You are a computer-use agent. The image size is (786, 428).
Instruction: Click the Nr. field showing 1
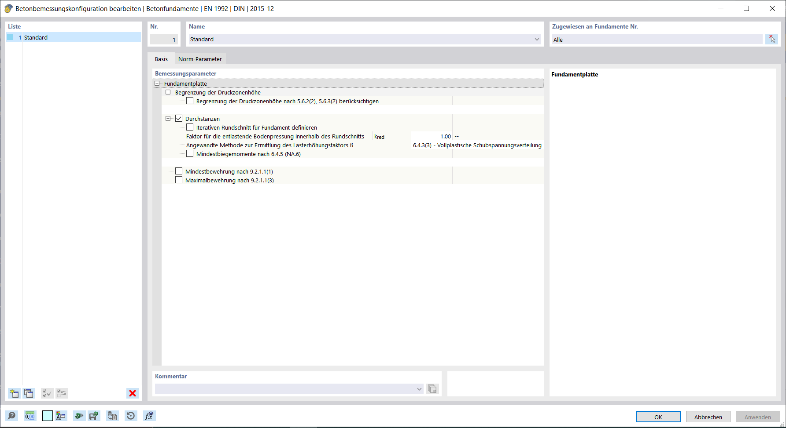(164, 39)
